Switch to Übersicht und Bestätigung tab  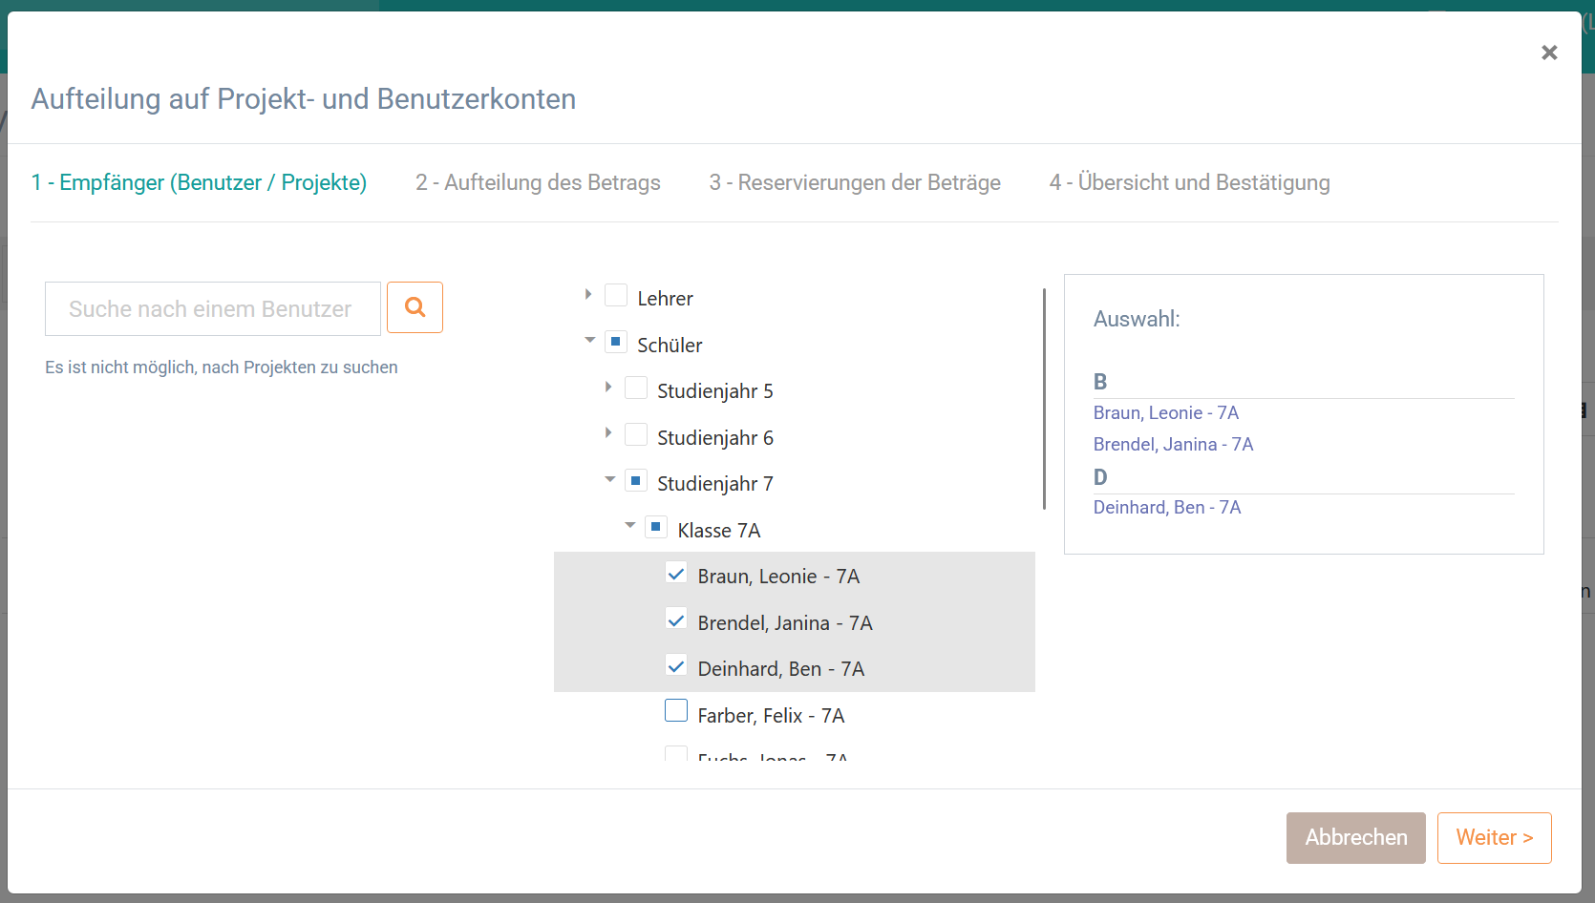pos(1189,182)
